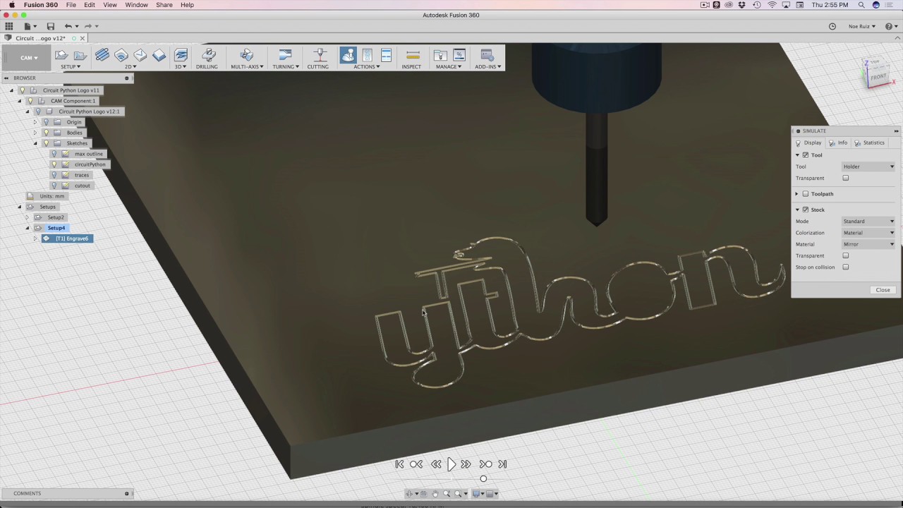Open the Window menu
The image size is (903, 508).
136,5
